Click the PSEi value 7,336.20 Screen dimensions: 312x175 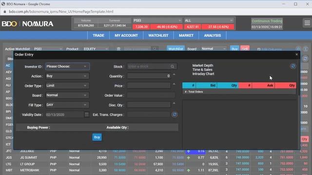coord(141,27)
